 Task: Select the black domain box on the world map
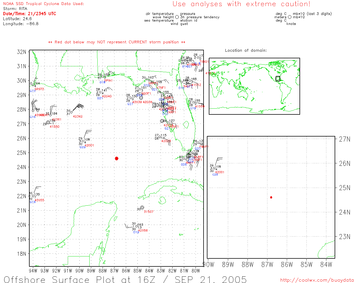278,79
